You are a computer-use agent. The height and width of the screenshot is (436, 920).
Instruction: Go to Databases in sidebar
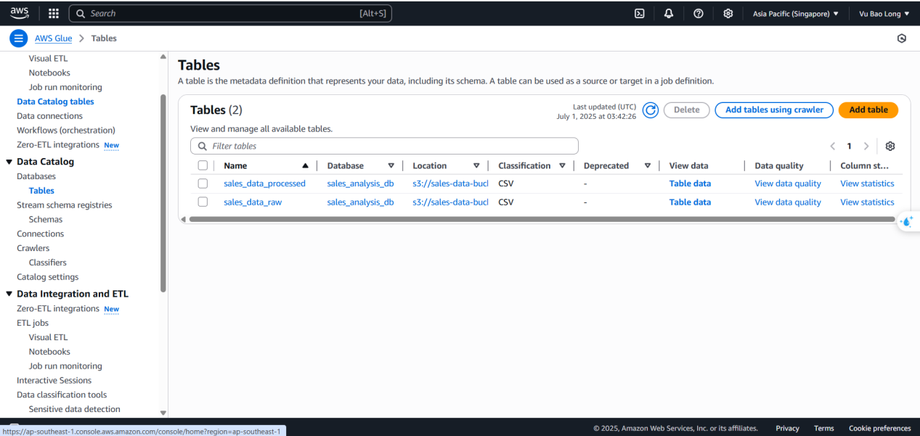click(36, 176)
